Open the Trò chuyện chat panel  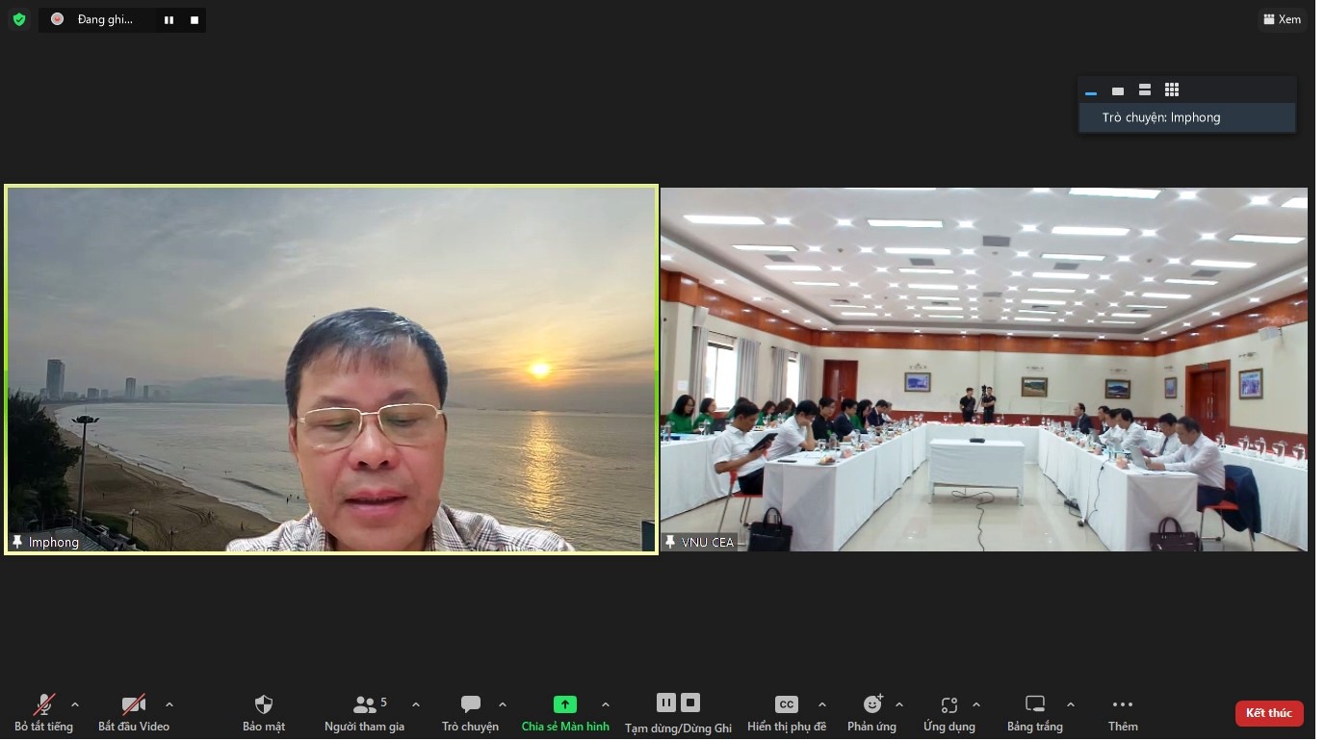tap(470, 705)
